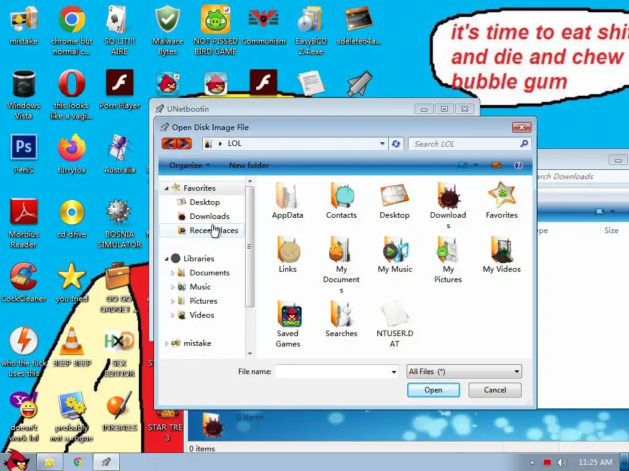Open Malware Bytes desktop icon
629x471 pixels.
coord(167,30)
